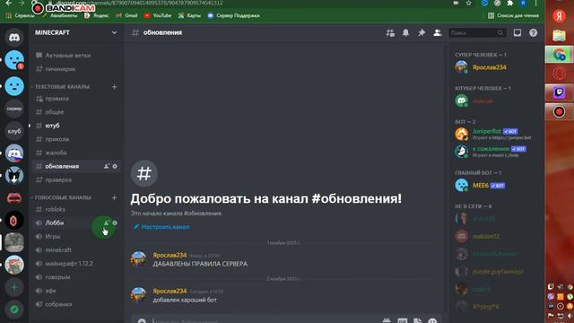Viewport: 574px width, 323px height.
Task: Select the общее text channel
Action: tap(76, 112)
